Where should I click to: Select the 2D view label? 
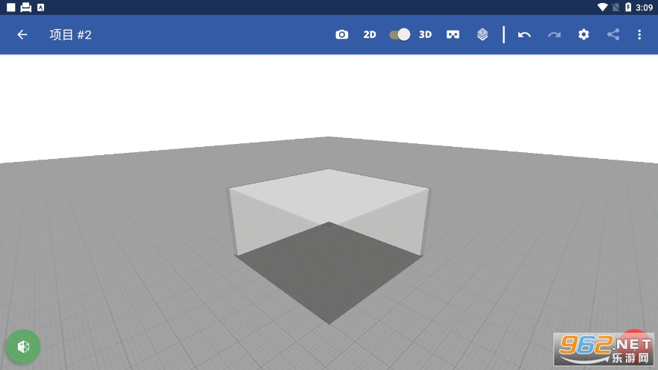coord(370,34)
